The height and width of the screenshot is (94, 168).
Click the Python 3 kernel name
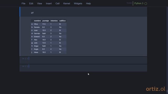(139, 3)
